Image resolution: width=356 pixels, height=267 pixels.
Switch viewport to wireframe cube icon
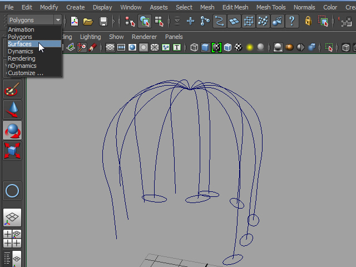pos(194,47)
